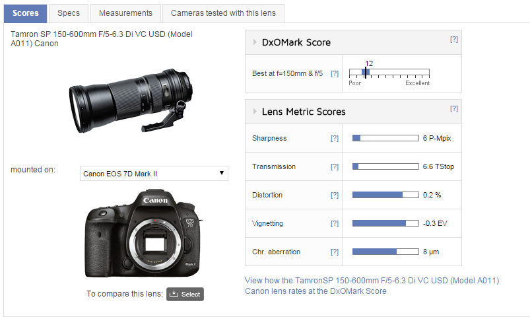Expand the Lens Metric Scores triangle
The height and width of the screenshot is (319, 530).
[255, 112]
